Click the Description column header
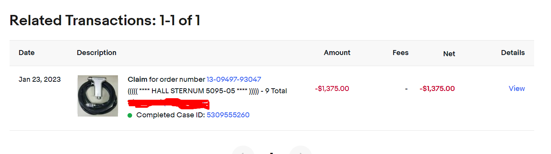The width and height of the screenshot is (551, 154). click(96, 53)
